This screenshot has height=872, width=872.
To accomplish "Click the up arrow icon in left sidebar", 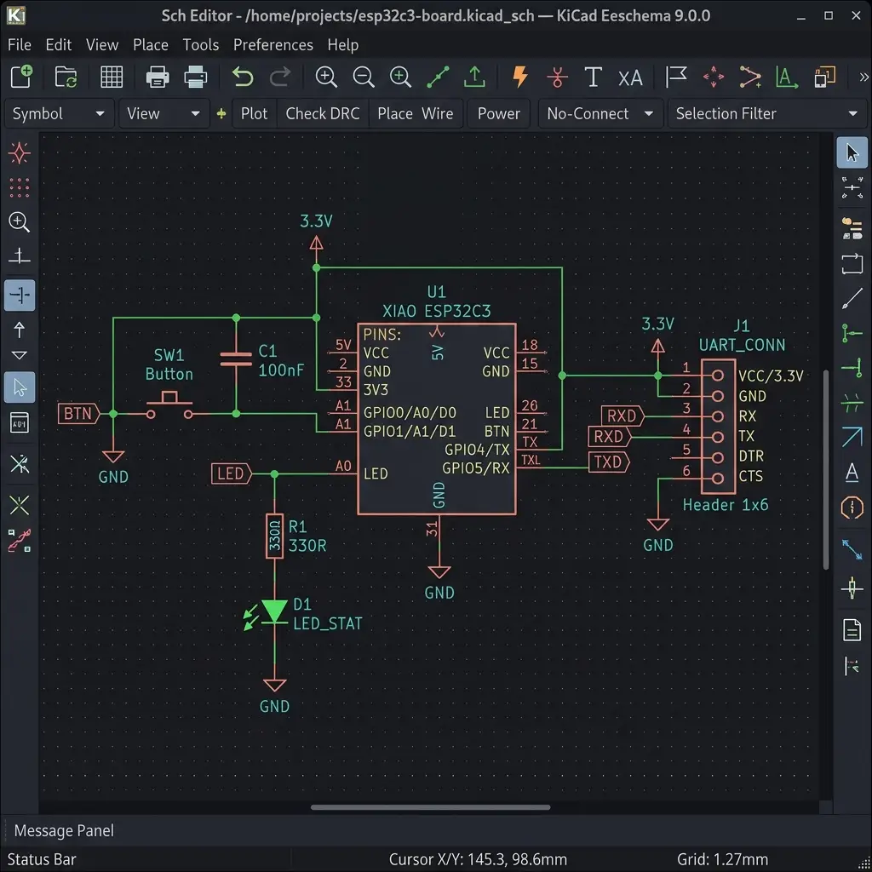I will pyautogui.click(x=20, y=330).
